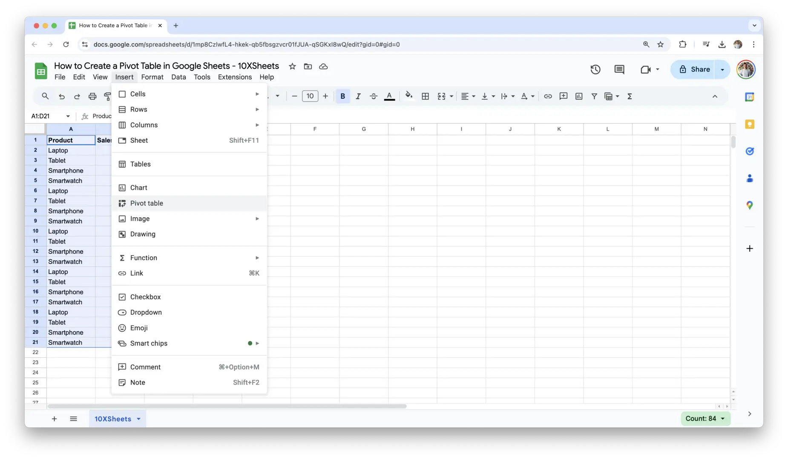
Task: Select Pivot table from Insert menu
Action: 147,203
